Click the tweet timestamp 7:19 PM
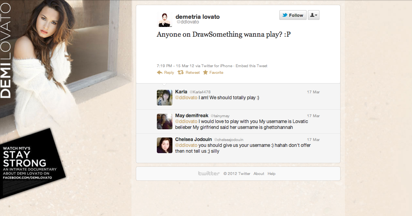The height and width of the screenshot is (216, 412). (x=164, y=66)
